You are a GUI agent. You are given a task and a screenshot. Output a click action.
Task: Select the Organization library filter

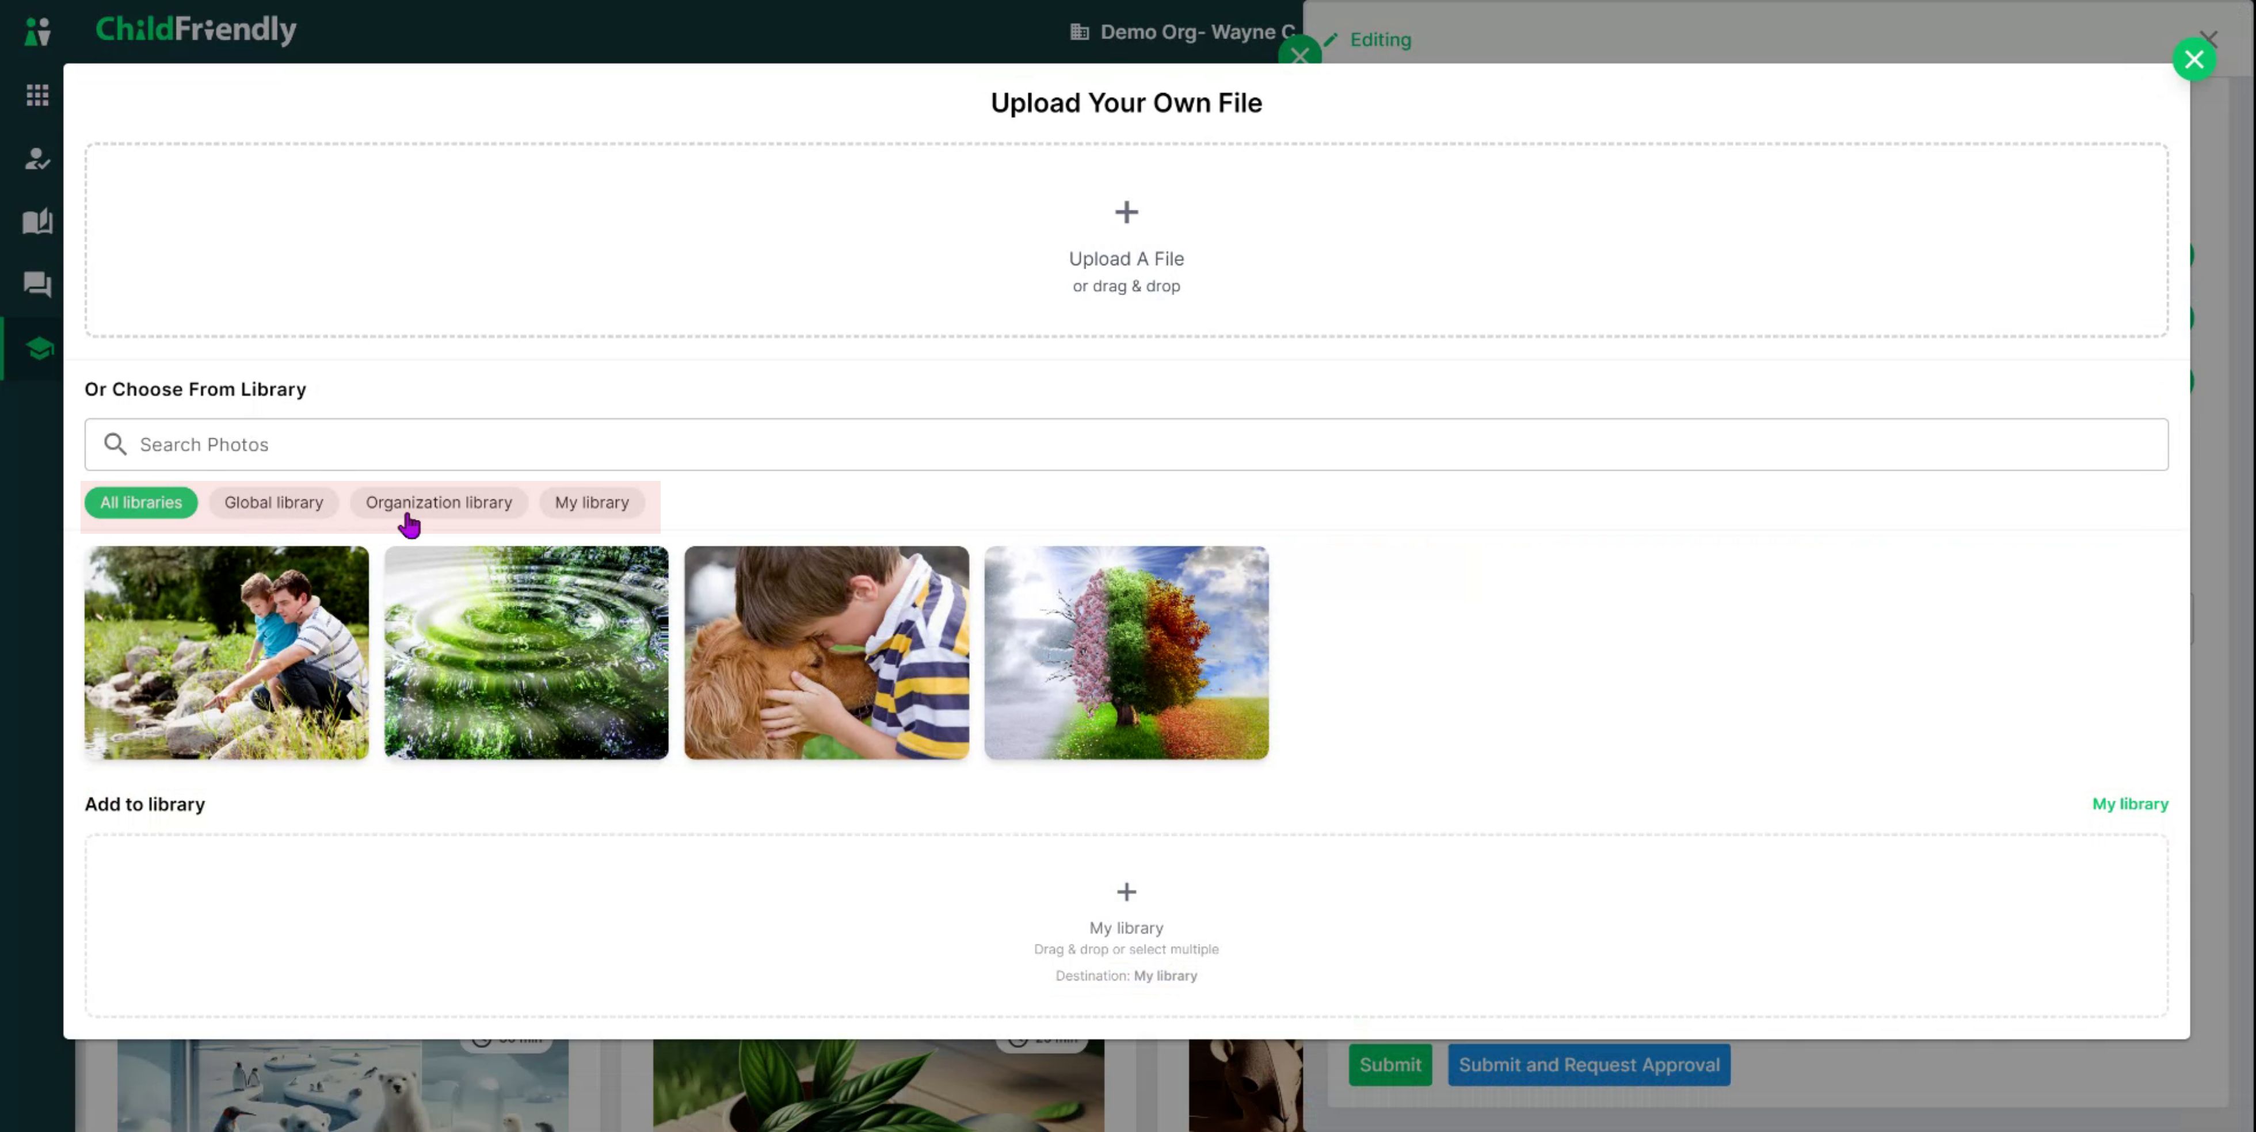(x=439, y=503)
